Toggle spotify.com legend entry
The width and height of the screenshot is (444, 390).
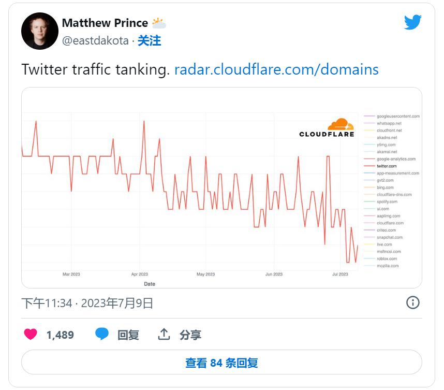coord(387,202)
